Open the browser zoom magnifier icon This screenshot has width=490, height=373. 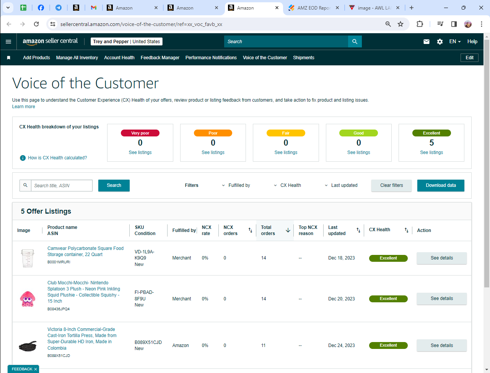pos(388,24)
